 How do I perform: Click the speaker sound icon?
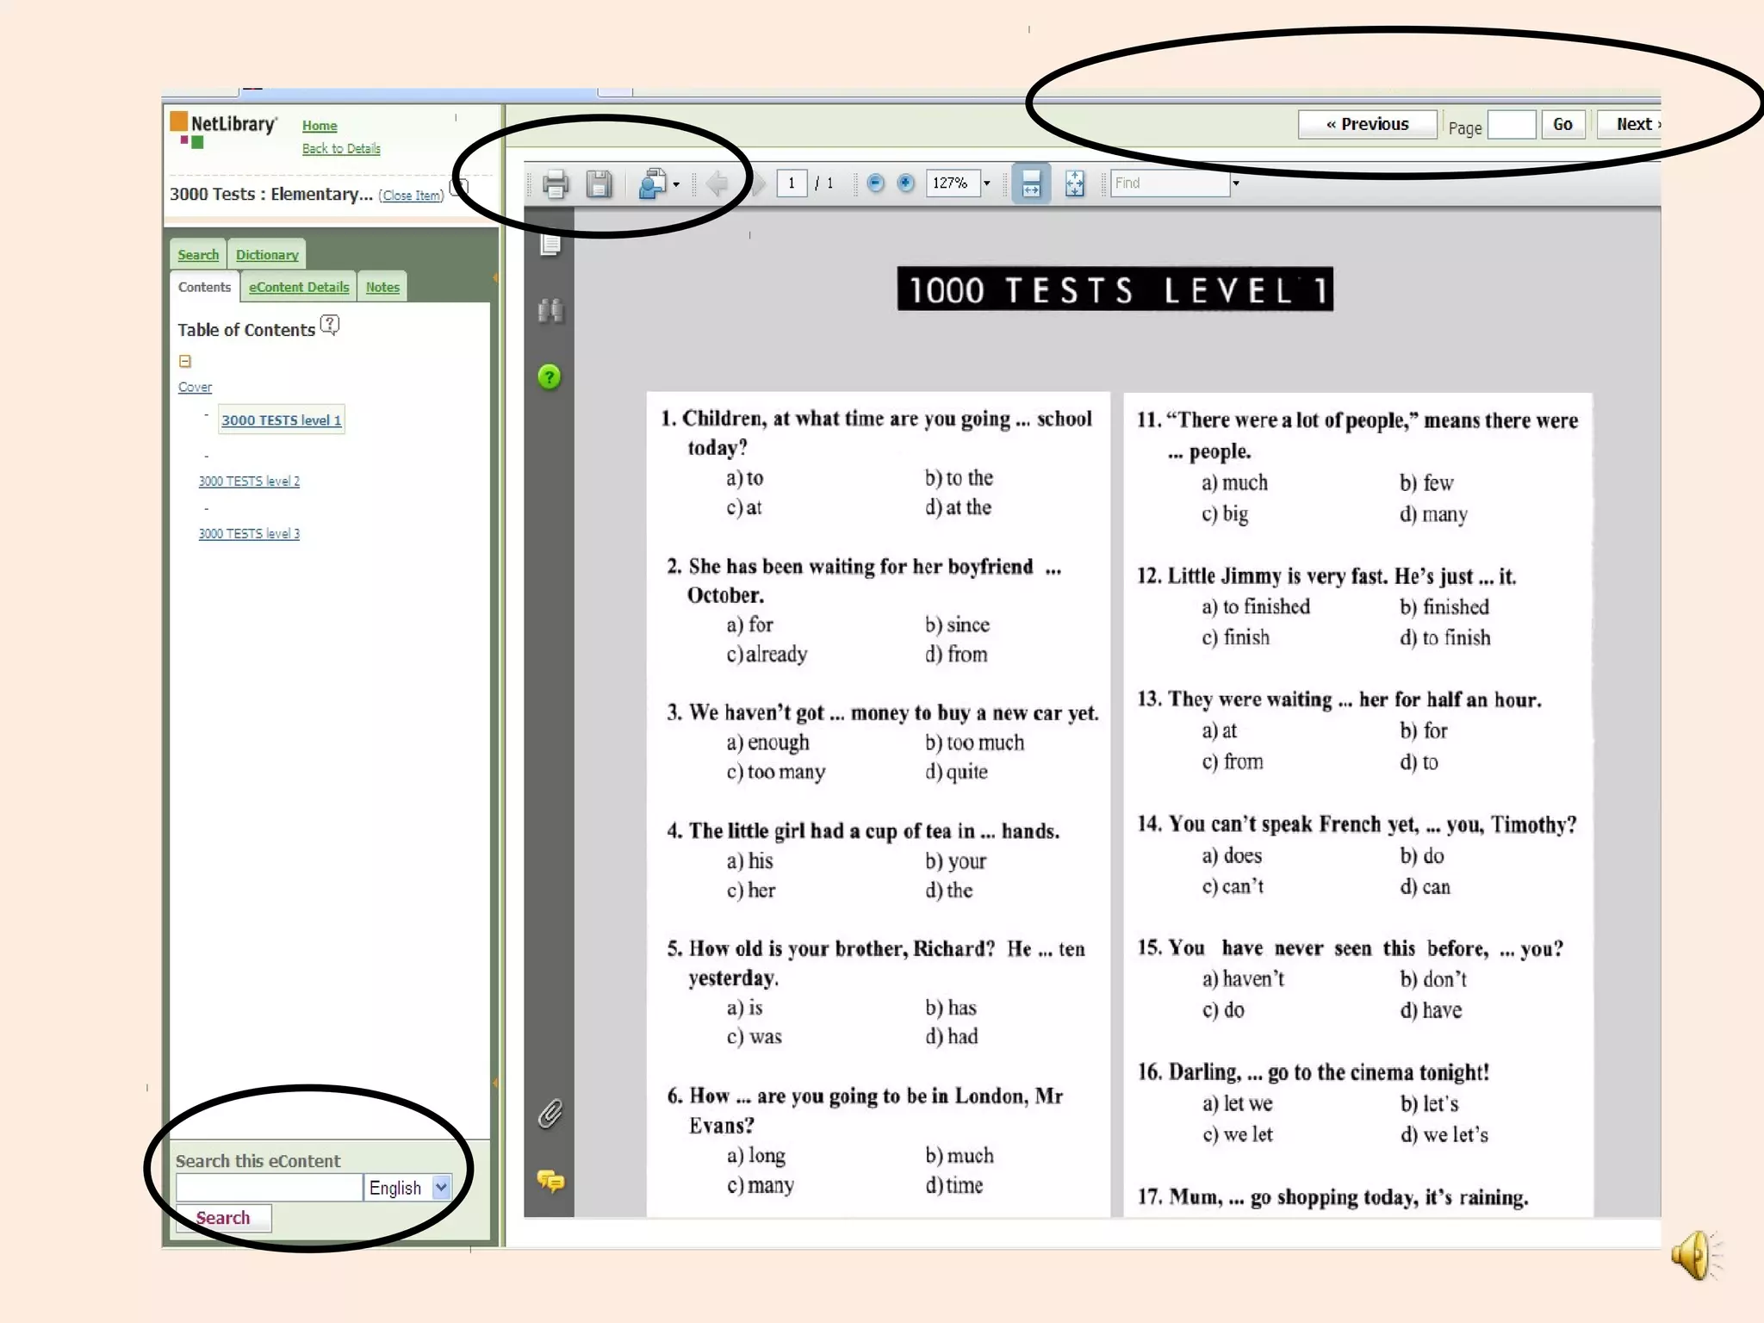tap(1695, 1256)
